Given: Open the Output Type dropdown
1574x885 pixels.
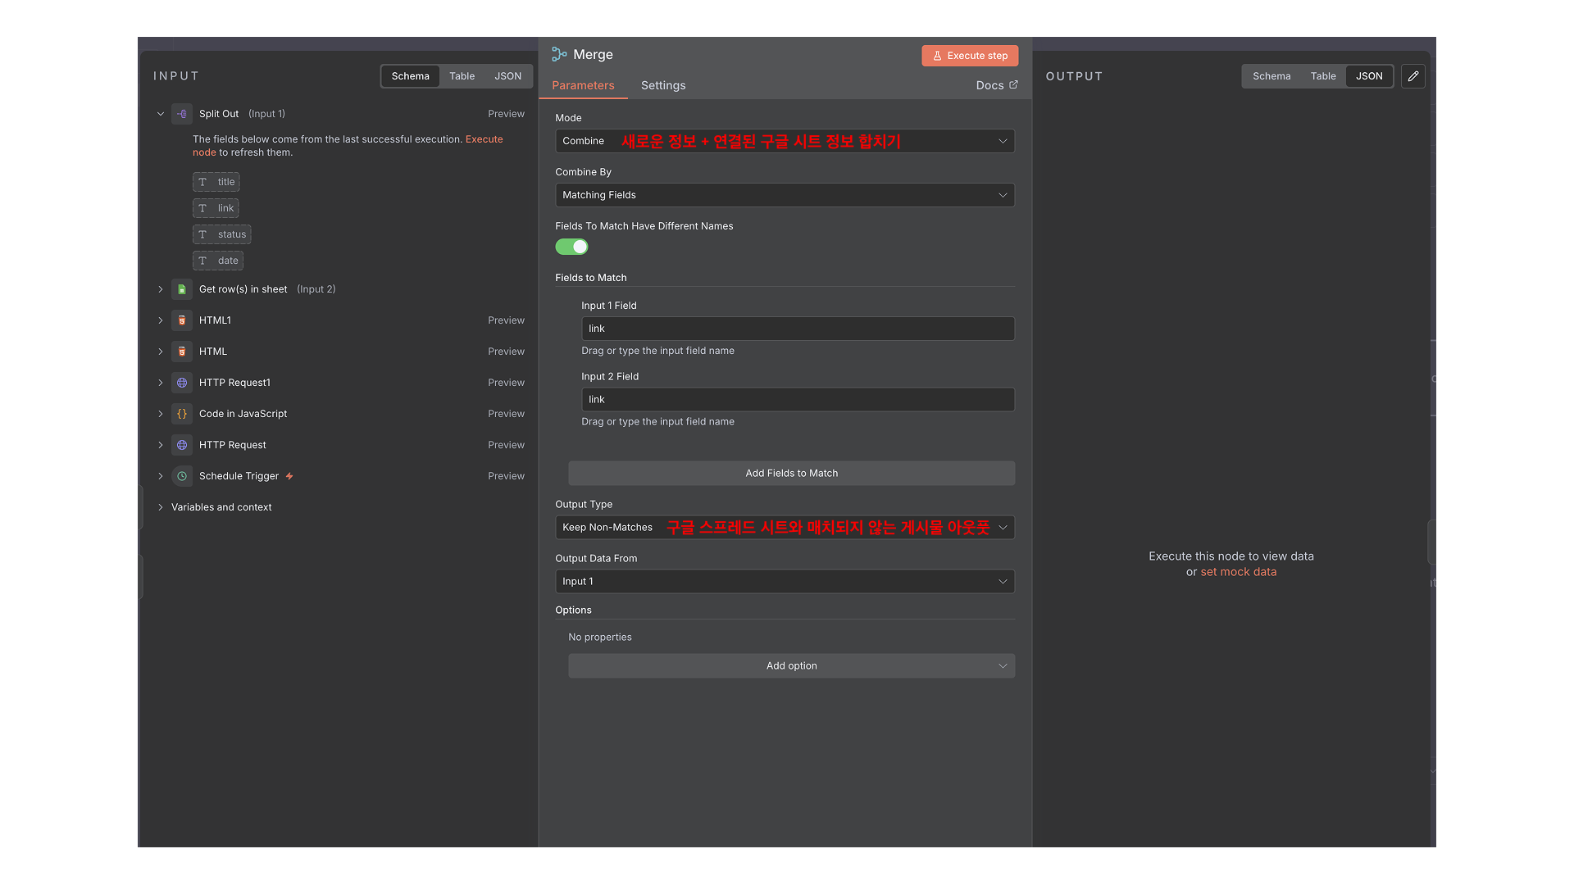Looking at the screenshot, I should 785,528.
